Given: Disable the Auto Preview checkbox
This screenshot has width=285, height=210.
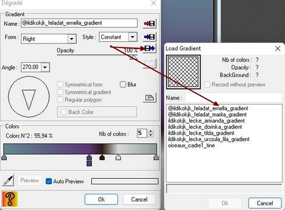Looking at the screenshot, I should [49, 181].
